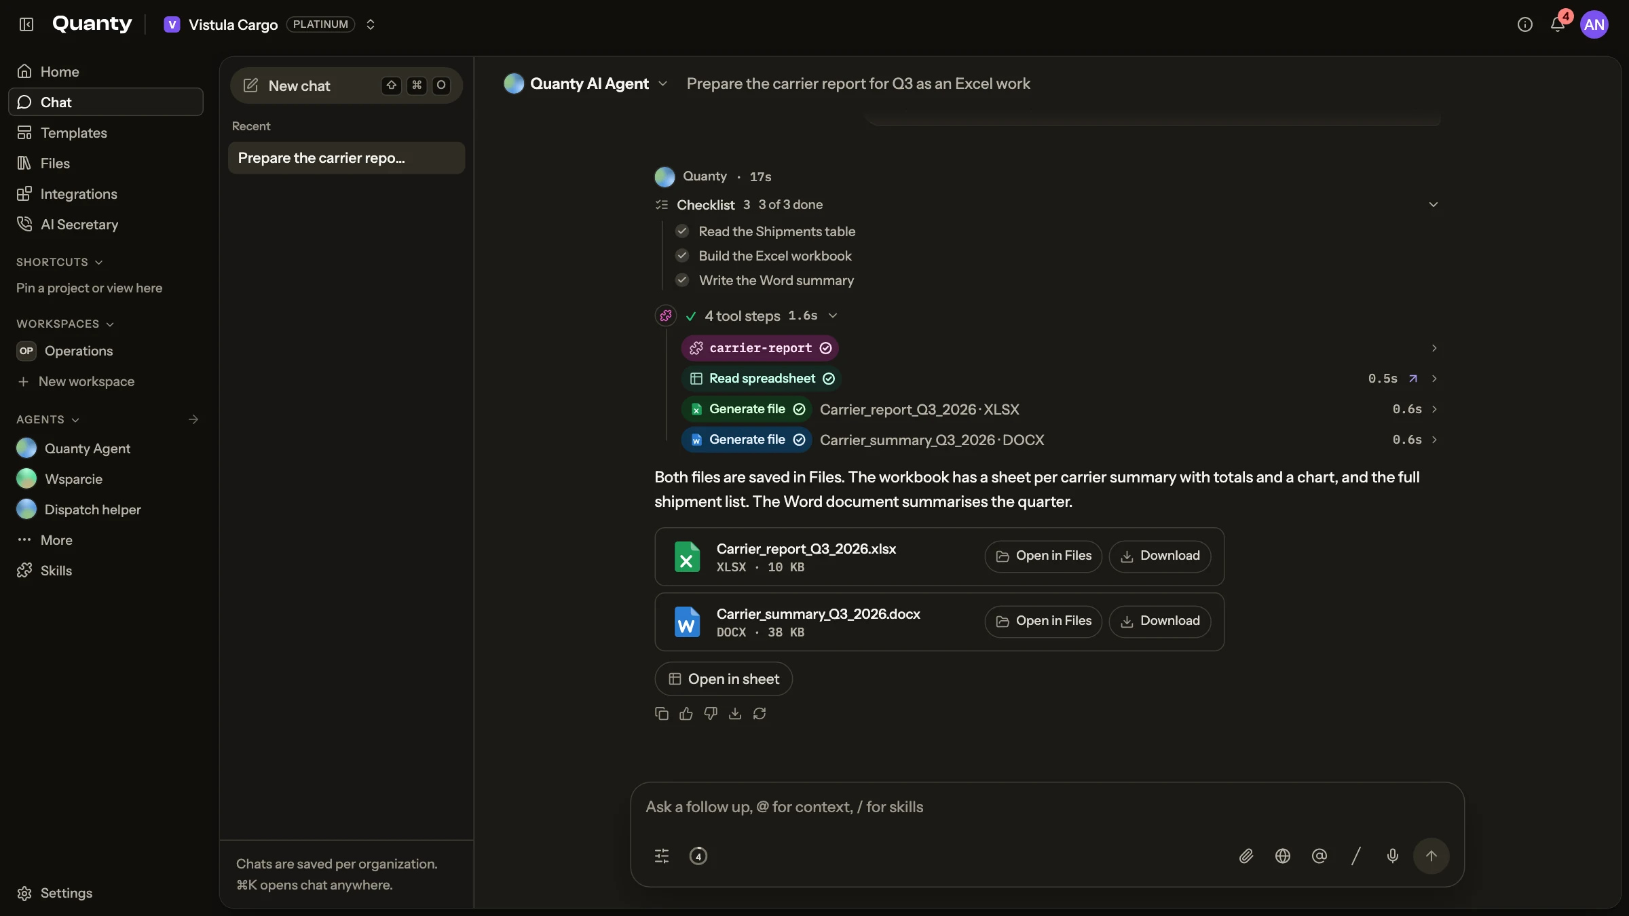Viewport: 1629px width, 916px height.
Task: Regenerate the response
Action: 760,713
